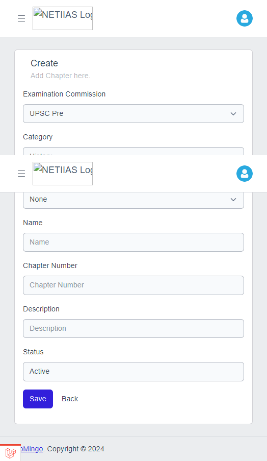Go back using the Back link

[70, 399]
